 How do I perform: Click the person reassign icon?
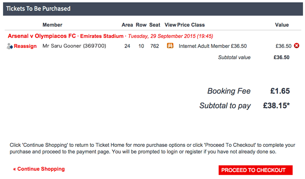pos(10,46)
